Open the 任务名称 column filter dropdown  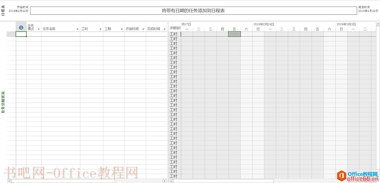(x=77, y=29)
